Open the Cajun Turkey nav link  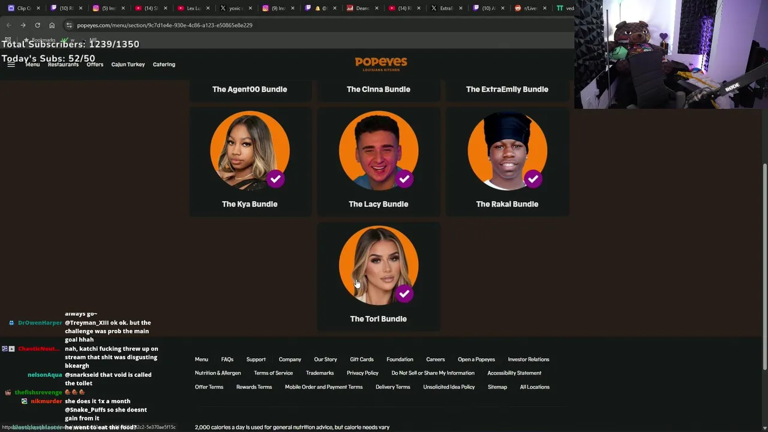pyautogui.click(x=128, y=64)
